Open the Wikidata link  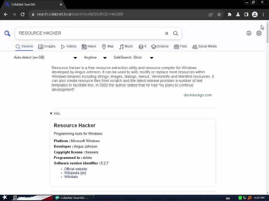pyautogui.click(x=71, y=177)
